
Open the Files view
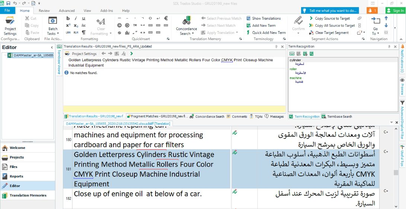tap(28, 167)
